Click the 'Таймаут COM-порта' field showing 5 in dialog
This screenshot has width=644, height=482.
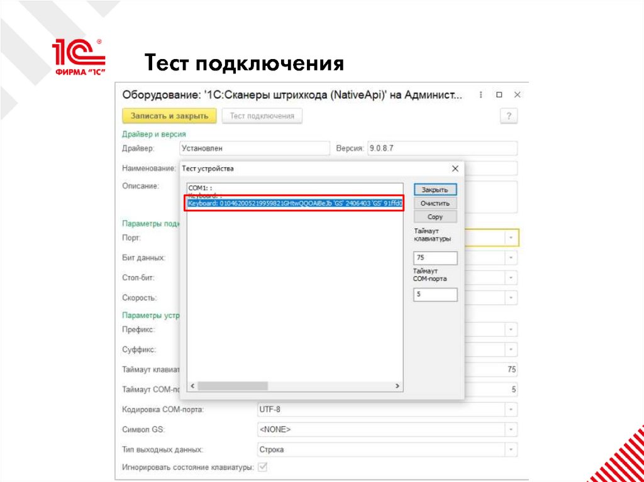coord(435,294)
